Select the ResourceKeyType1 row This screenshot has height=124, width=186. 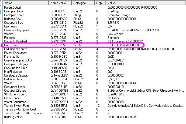pyautogui.click(x=94, y=30)
